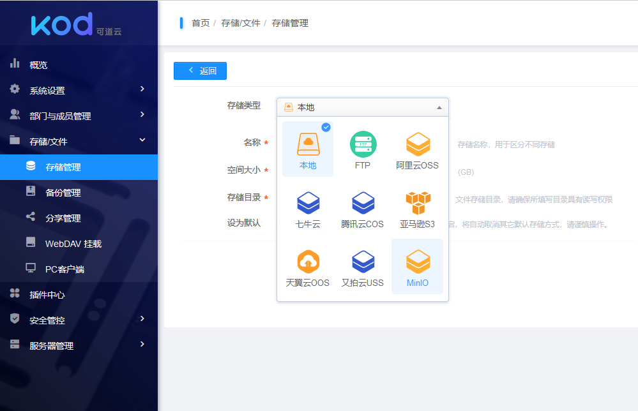638x411 pixels.
Task: Choose the 又拍云USS storage icon
Action: 363,262
